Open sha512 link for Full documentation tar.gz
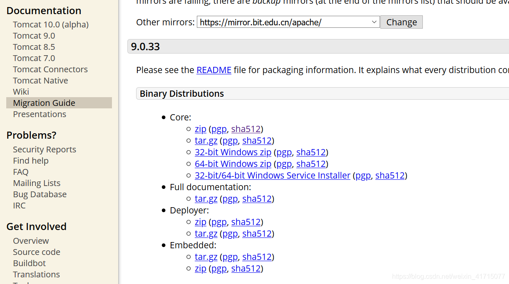509x284 pixels. pos(257,199)
